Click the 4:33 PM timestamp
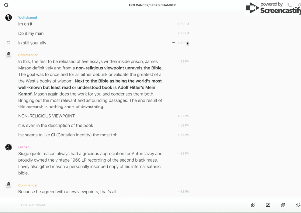 click(x=184, y=192)
